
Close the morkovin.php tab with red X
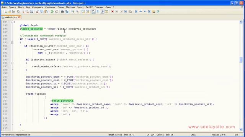click(x=19, y=17)
